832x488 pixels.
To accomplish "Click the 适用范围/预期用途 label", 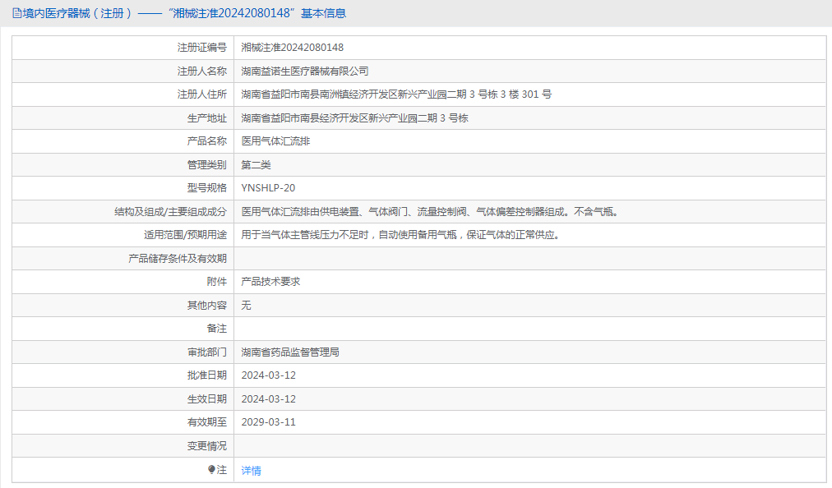I will (185, 235).
